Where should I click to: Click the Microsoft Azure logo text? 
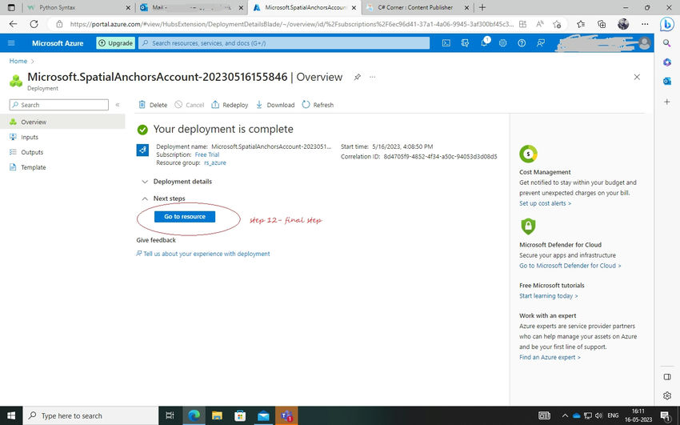point(58,43)
